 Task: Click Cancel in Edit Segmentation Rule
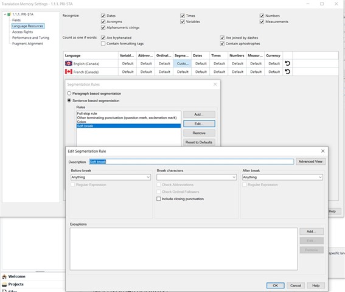[296, 285]
